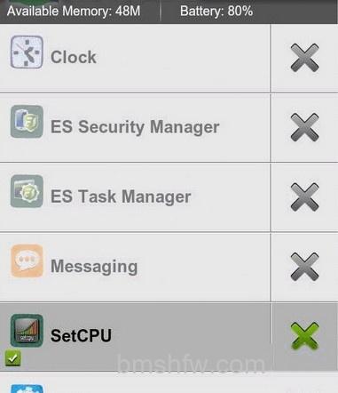Kill the Messaging task with its X
The width and height of the screenshot is (338, 393).
304,267
